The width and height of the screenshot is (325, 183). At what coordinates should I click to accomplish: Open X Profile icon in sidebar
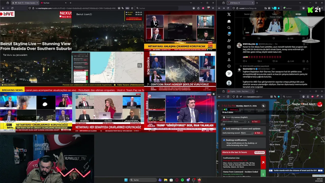(229, 60)
